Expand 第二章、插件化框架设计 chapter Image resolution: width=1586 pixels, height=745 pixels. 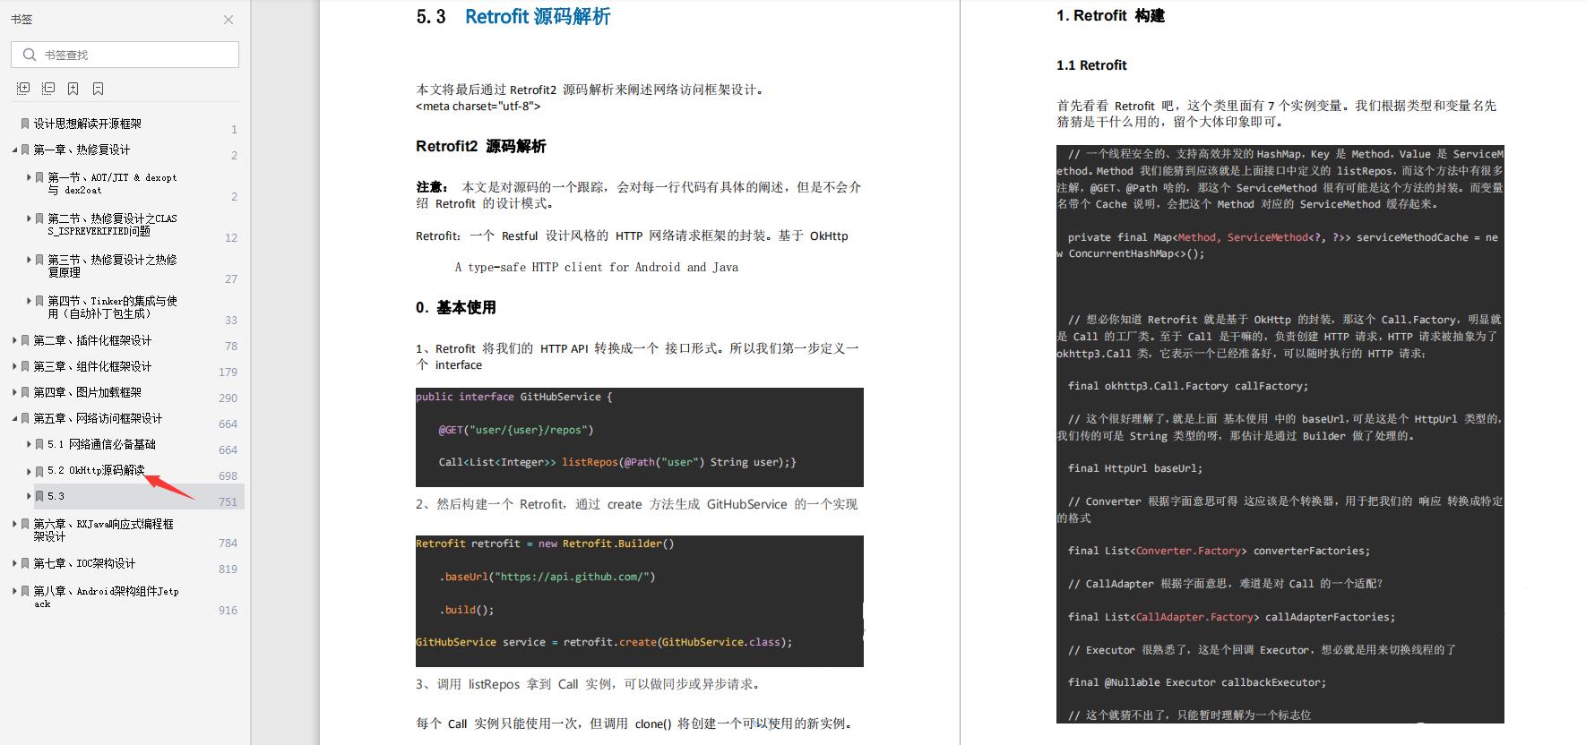[x=14, y=340]
